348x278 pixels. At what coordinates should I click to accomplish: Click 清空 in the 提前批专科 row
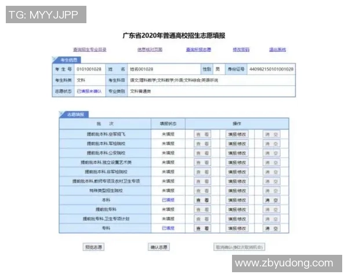click(x=271, y=210)
